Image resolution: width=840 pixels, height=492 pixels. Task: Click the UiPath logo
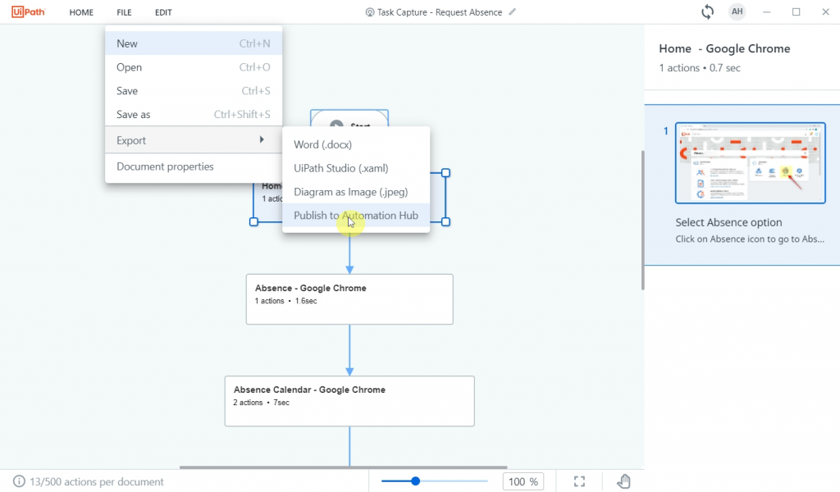[x=29, y=11]
